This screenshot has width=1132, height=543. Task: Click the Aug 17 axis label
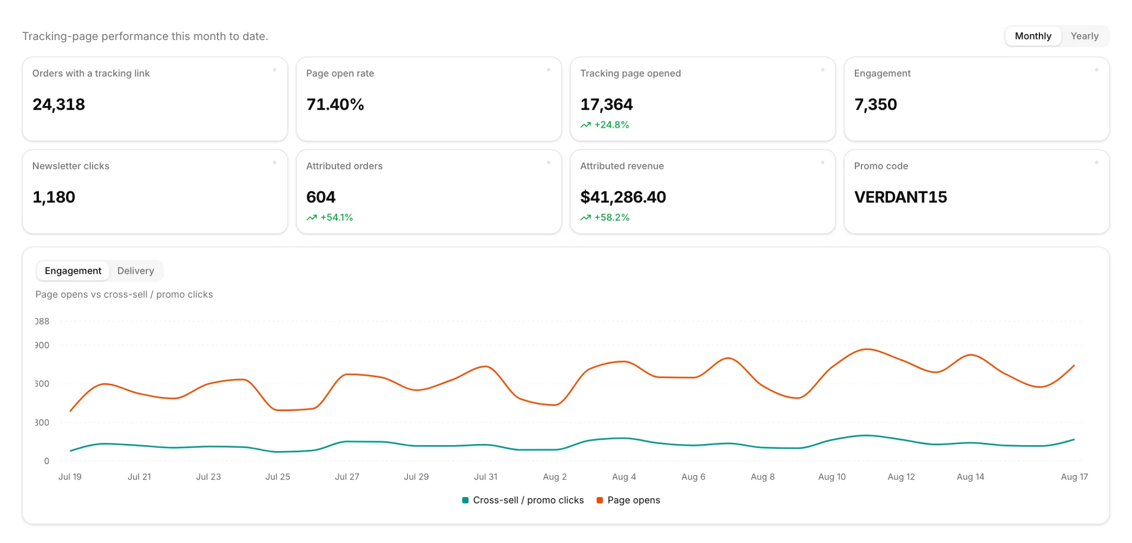1074,477
